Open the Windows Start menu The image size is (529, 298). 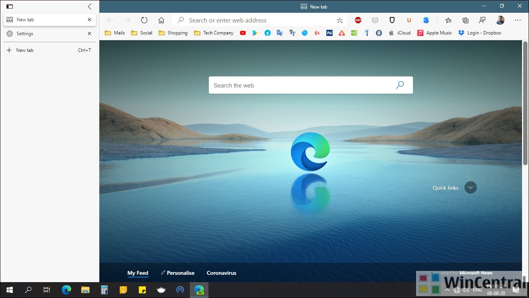point(9,289)
